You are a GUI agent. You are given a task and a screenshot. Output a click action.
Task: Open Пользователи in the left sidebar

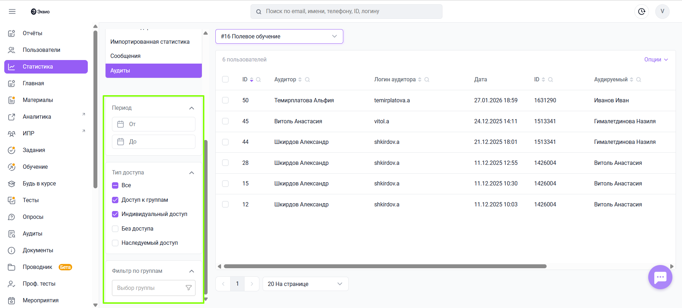(x=41, y=50)
